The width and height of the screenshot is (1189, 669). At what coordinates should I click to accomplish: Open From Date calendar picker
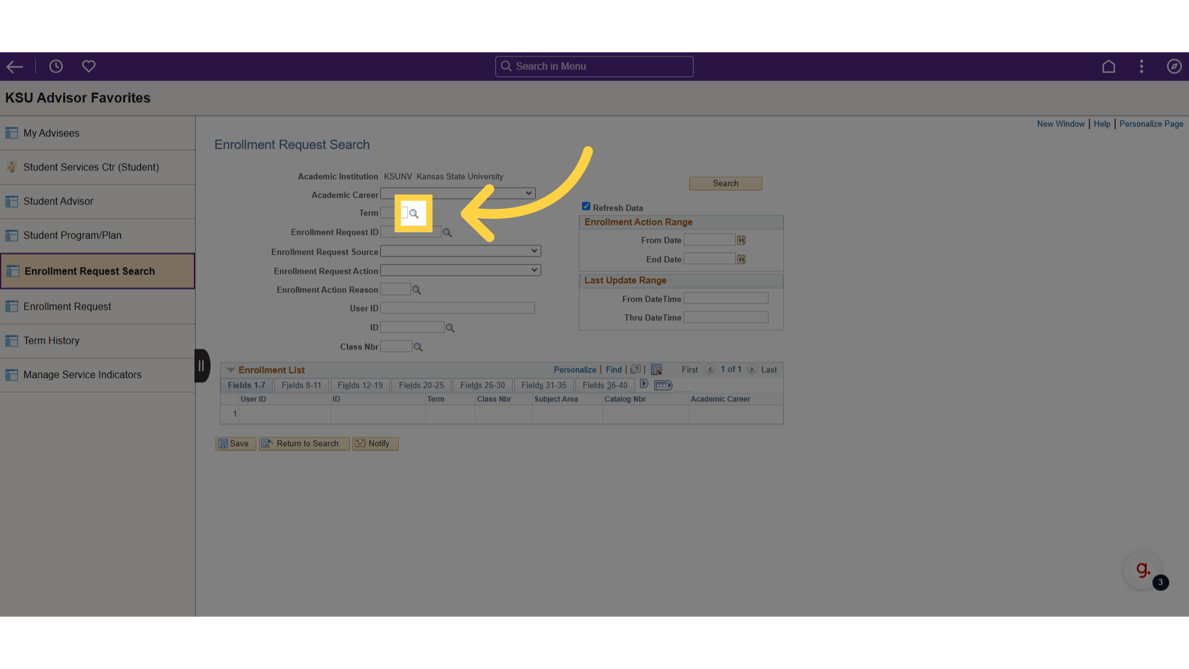coord(741,240)
